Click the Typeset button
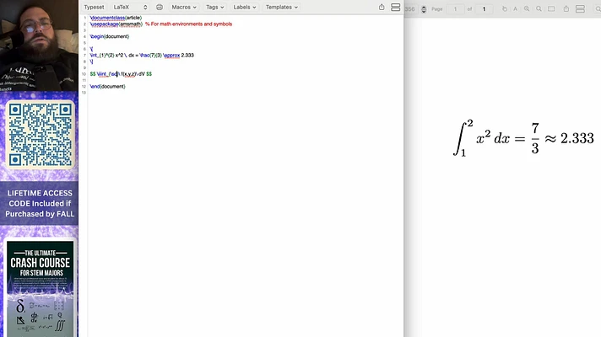 coord(94,8)
